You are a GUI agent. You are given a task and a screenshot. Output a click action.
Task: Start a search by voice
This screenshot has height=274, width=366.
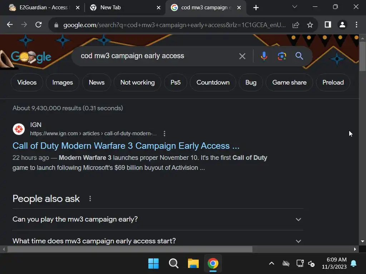click(264, 56)
